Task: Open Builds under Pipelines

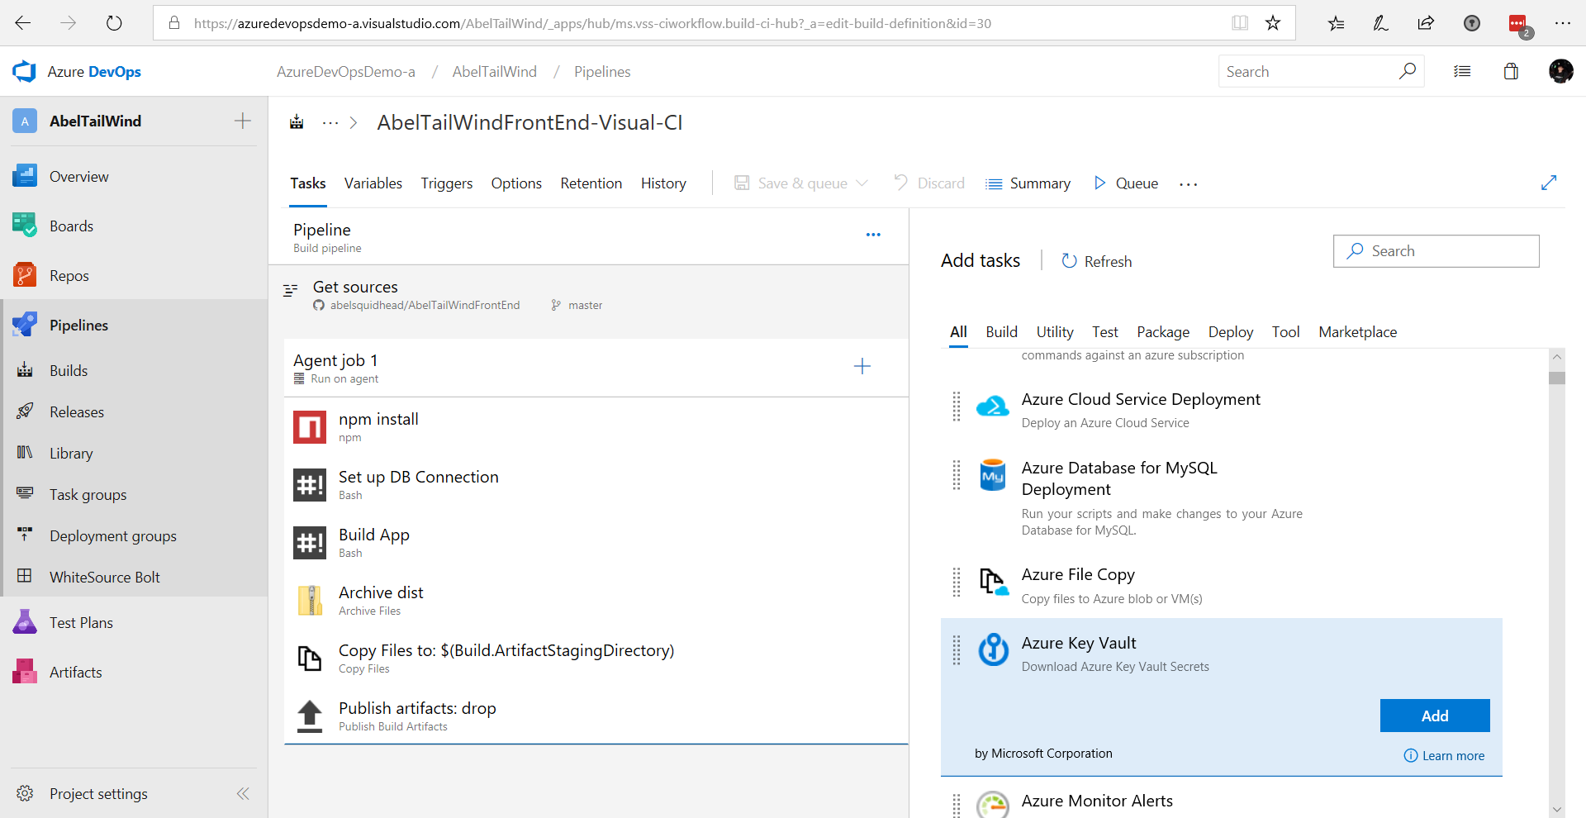Action: tap(69, 371)
